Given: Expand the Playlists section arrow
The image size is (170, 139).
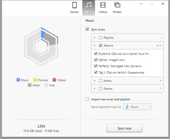Looking at the screenshot, I should pos(94,38).
